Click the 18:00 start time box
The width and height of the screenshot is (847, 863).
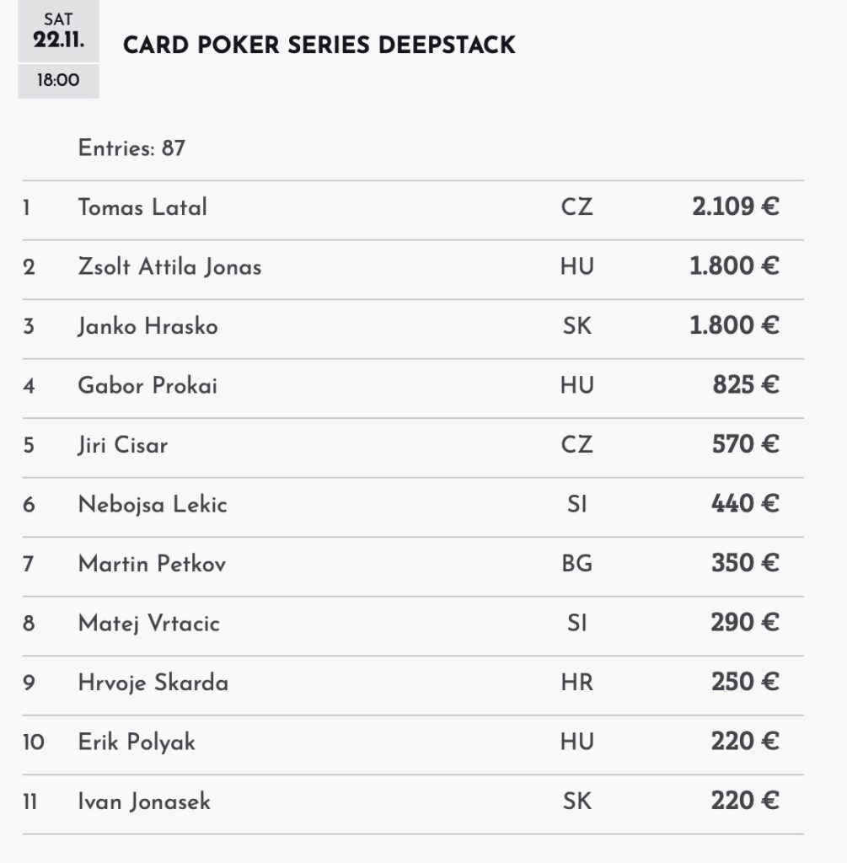(58, 82)
